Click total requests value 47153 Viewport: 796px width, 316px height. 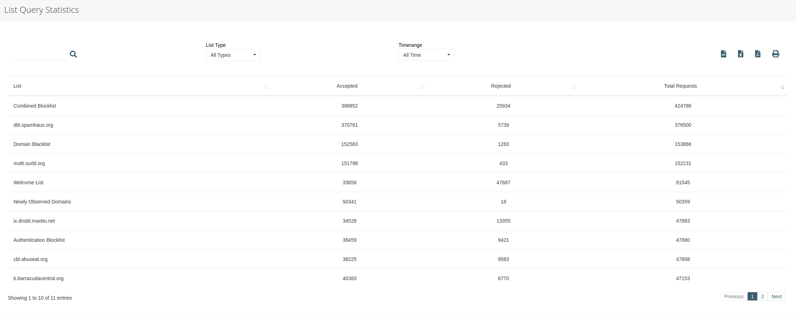click(x=683, y=278)
